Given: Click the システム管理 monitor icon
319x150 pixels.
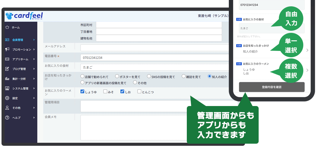Looking at the screenshot, I should point(7,88).
